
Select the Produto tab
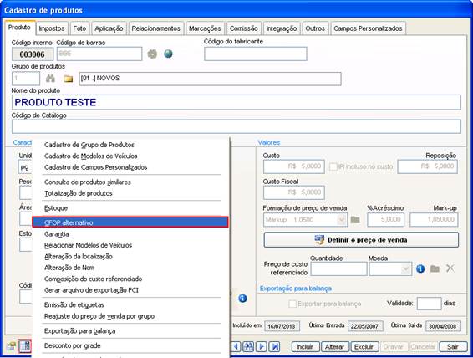pos(19,28)
